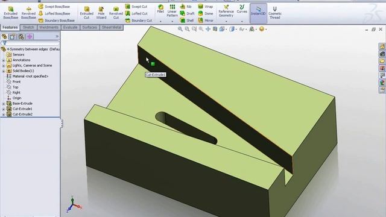Choose Lofted Cut
Image resolution: width=386 pixels, height=217 pixels.
(136, 13)
